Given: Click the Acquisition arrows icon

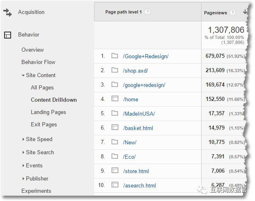Looking at the screenshot, I should [7, 12].
